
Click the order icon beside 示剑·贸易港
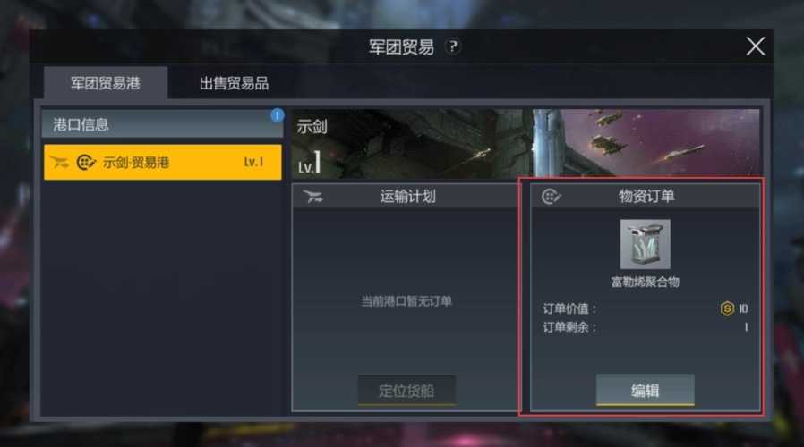(x=86, y=163)
